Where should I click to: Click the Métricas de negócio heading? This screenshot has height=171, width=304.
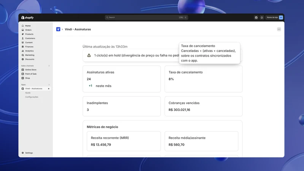point(102,127)
